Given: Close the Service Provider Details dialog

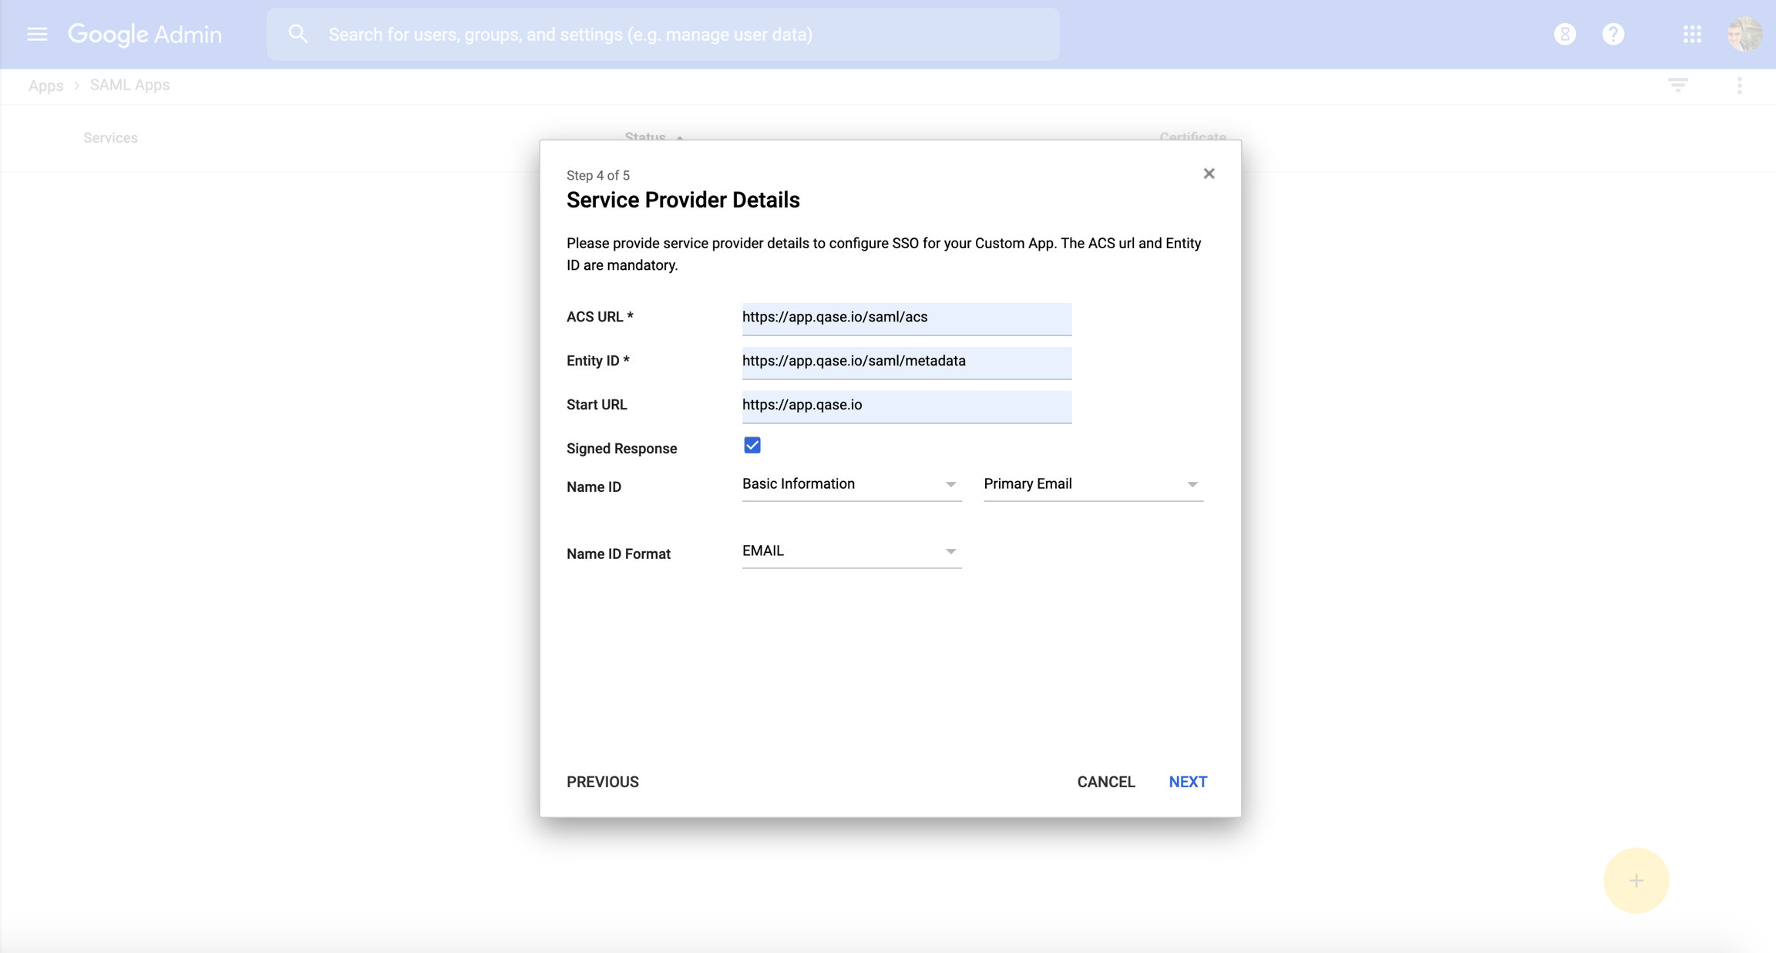Looking at the screenshot, I should click(x=1209, y=173).
